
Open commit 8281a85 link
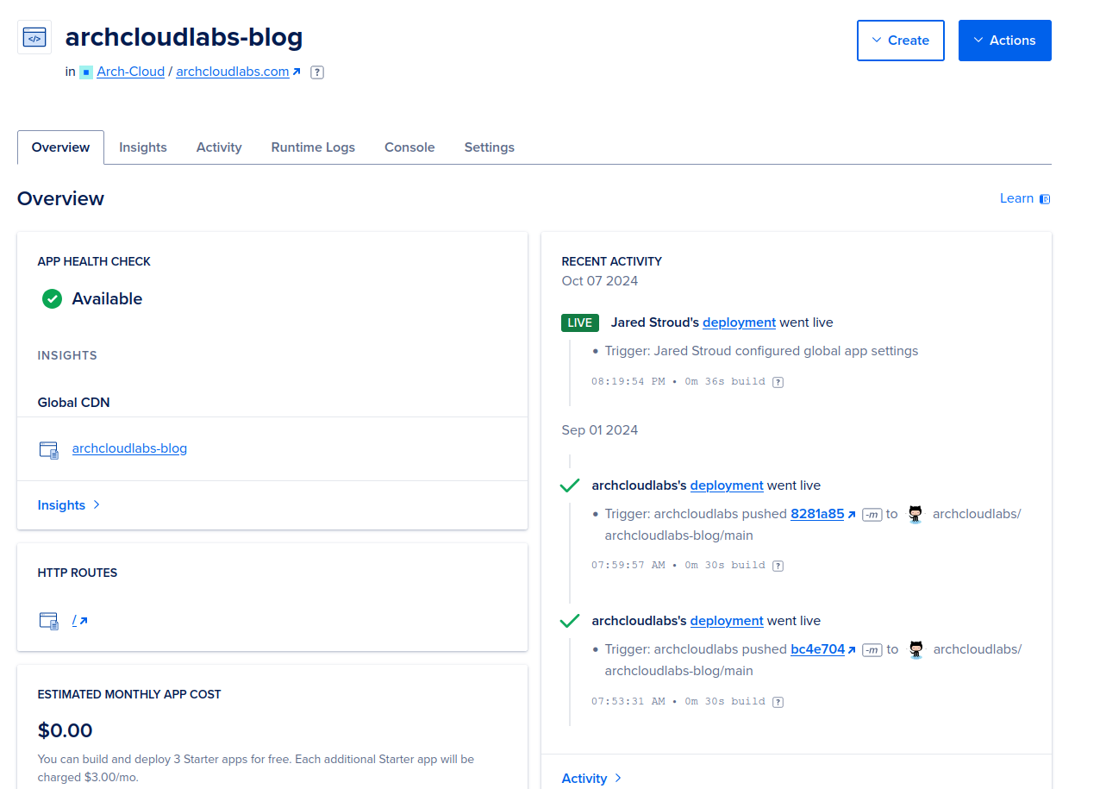[817, 514]
